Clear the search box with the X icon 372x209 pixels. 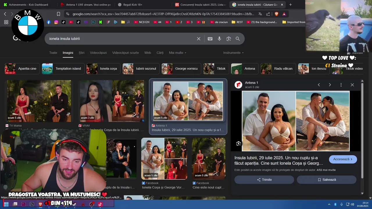(198, 39)
